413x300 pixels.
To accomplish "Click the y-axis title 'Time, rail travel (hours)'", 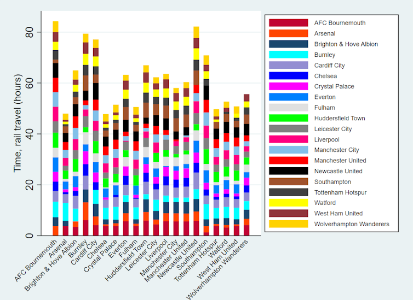I will click(x=18, y=123).
